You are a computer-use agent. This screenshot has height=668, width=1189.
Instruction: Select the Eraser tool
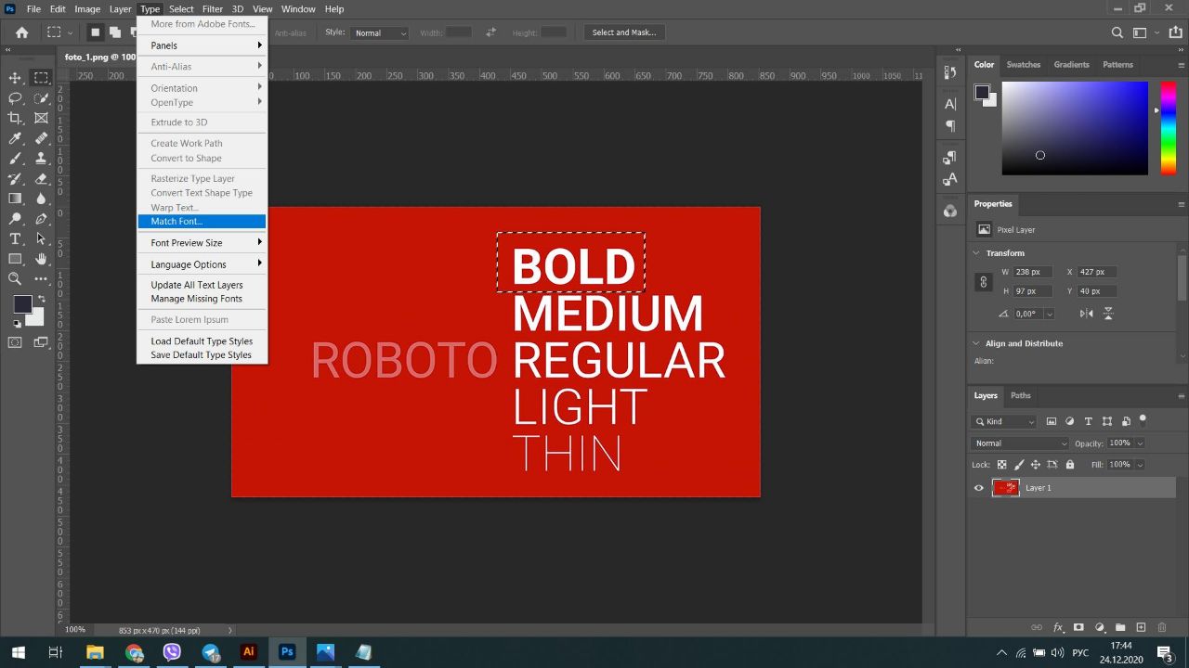pyautogui.click(x=41, y=179)
